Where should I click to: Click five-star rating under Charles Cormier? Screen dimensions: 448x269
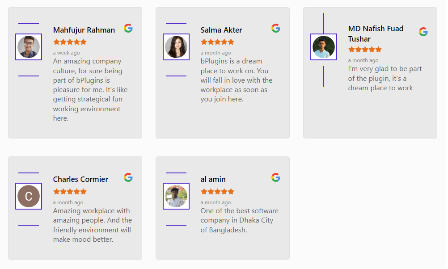click(70, 191)
